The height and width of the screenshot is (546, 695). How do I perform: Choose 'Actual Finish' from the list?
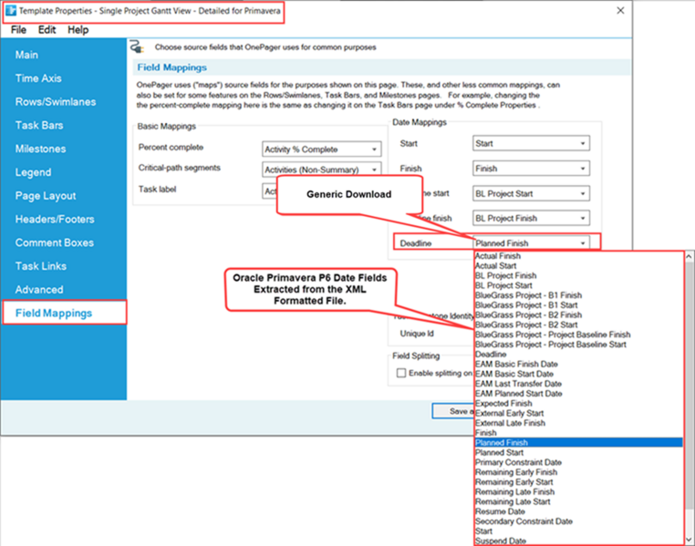point(578,256)
